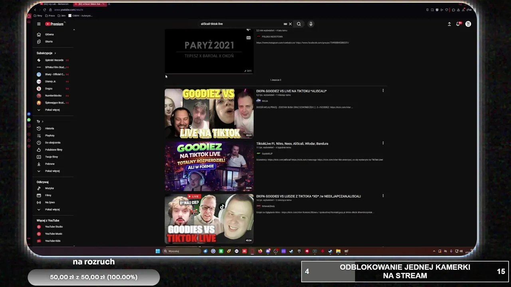The image size is (511, 287).
Task: Expand Pokaż więcej under Odkrywaj
Action: point(52,210)
